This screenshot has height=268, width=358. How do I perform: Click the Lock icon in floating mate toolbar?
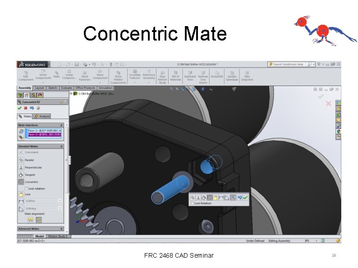click(x=216, y=198)
